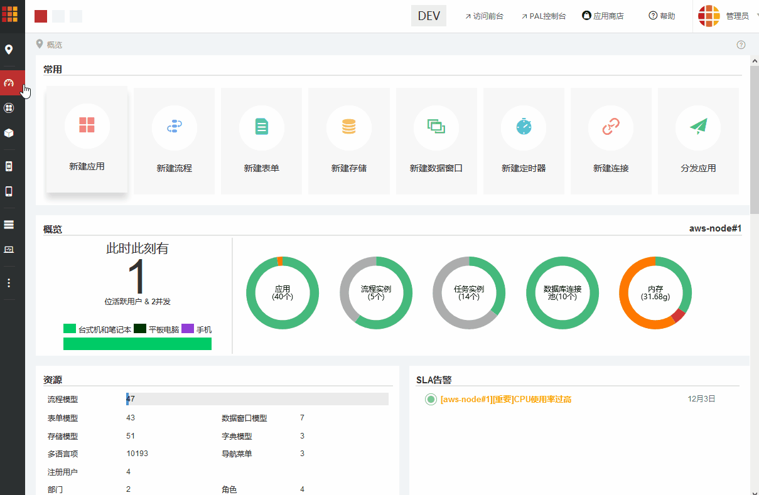
Task: Open the monitor console sidebar icon
Action: pos(9,249)
